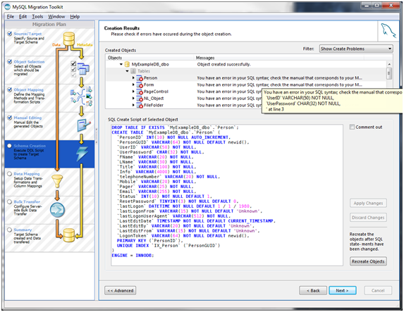
Task: Expand the NL_Object table row
Action: pyautogui.click(x=133, y=98)
